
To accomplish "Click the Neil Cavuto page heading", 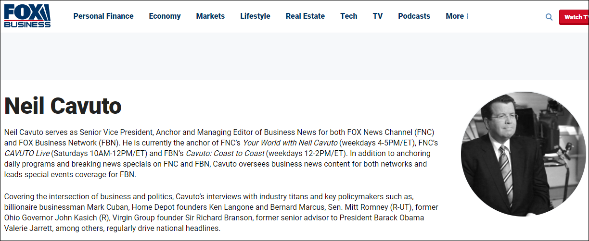I will [x=63, y=106].
